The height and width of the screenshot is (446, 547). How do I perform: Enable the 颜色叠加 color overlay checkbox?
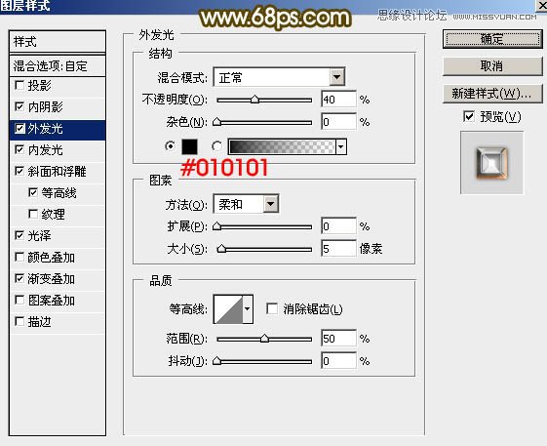pyautogui.click(x=20, y=257)
